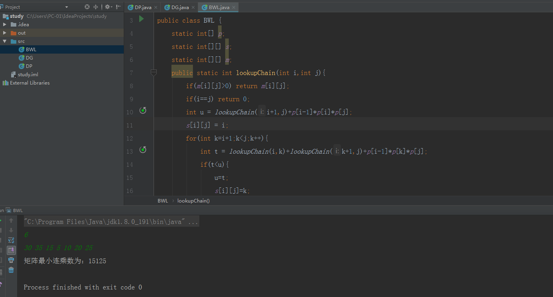
Task: Select the study.iml file
Action: 28,75
